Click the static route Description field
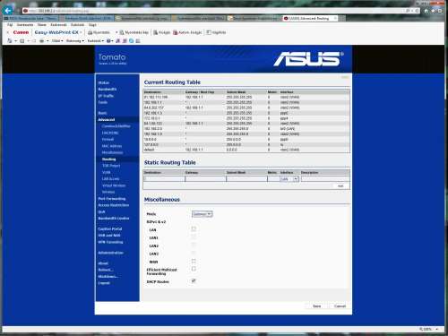 click(325, 179)
